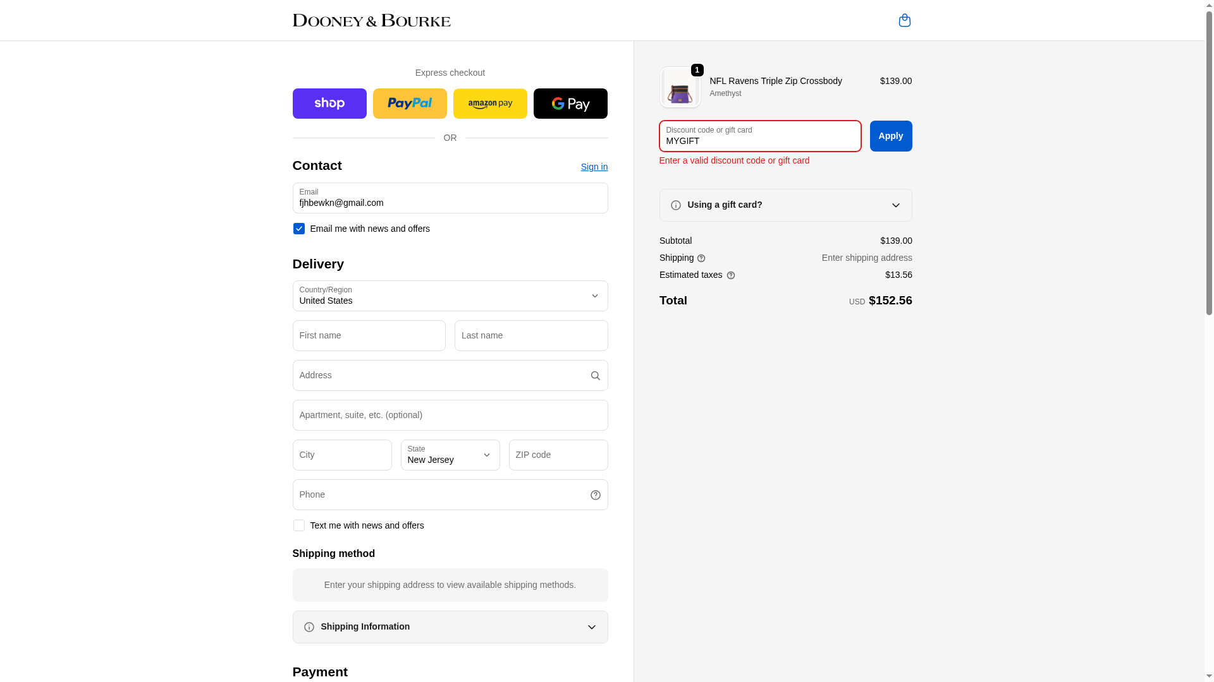Viewport: 1214px width, 682px height.
Task: Pay with Google Pay express checkout
Action: (x=570, y=104)
